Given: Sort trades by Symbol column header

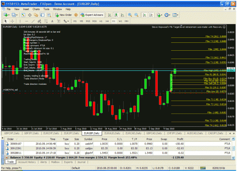Looking at the screenshot, I should [x=88, y=139].
